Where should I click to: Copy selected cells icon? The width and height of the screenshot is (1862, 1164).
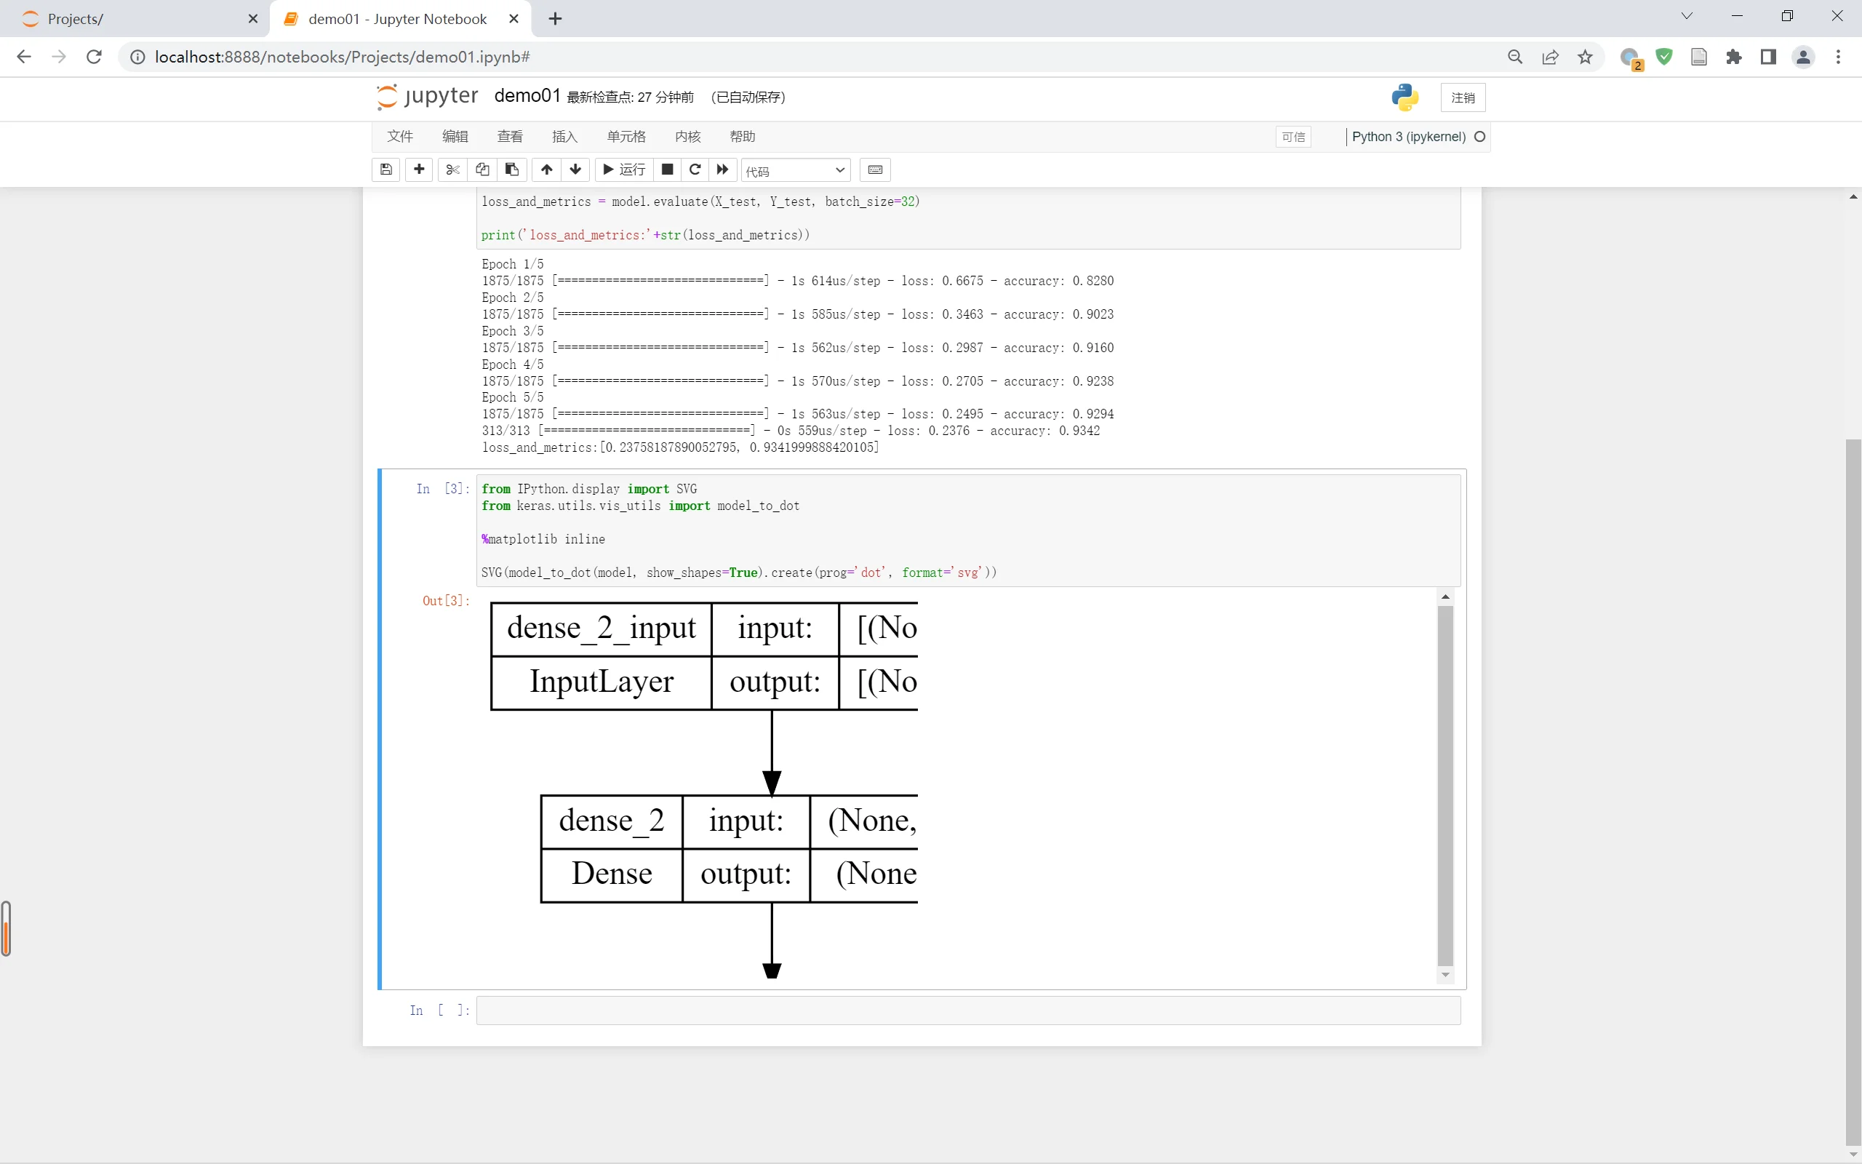click(x=482, y=170)
